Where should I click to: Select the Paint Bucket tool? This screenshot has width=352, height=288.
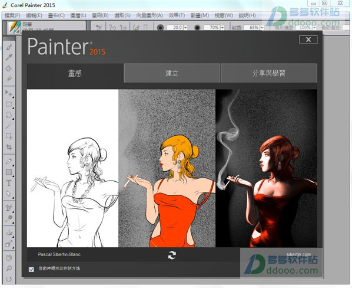9,68
